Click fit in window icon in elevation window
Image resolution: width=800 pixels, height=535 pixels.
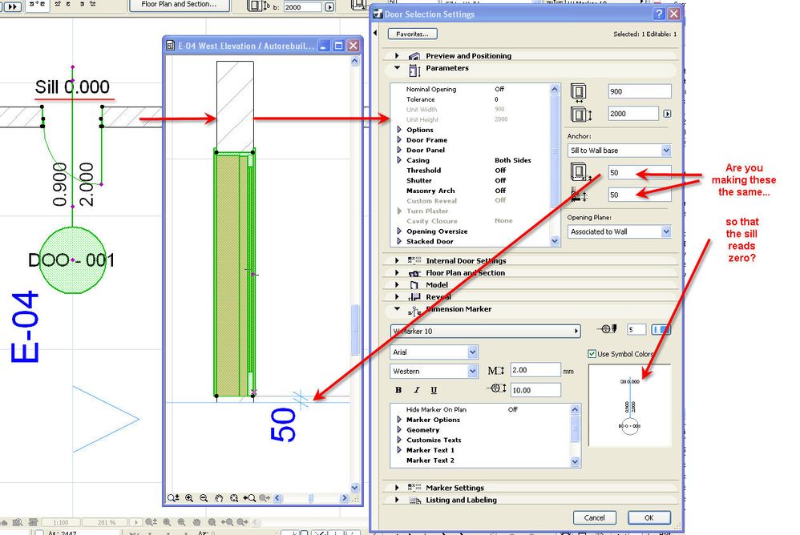[234, 498]
